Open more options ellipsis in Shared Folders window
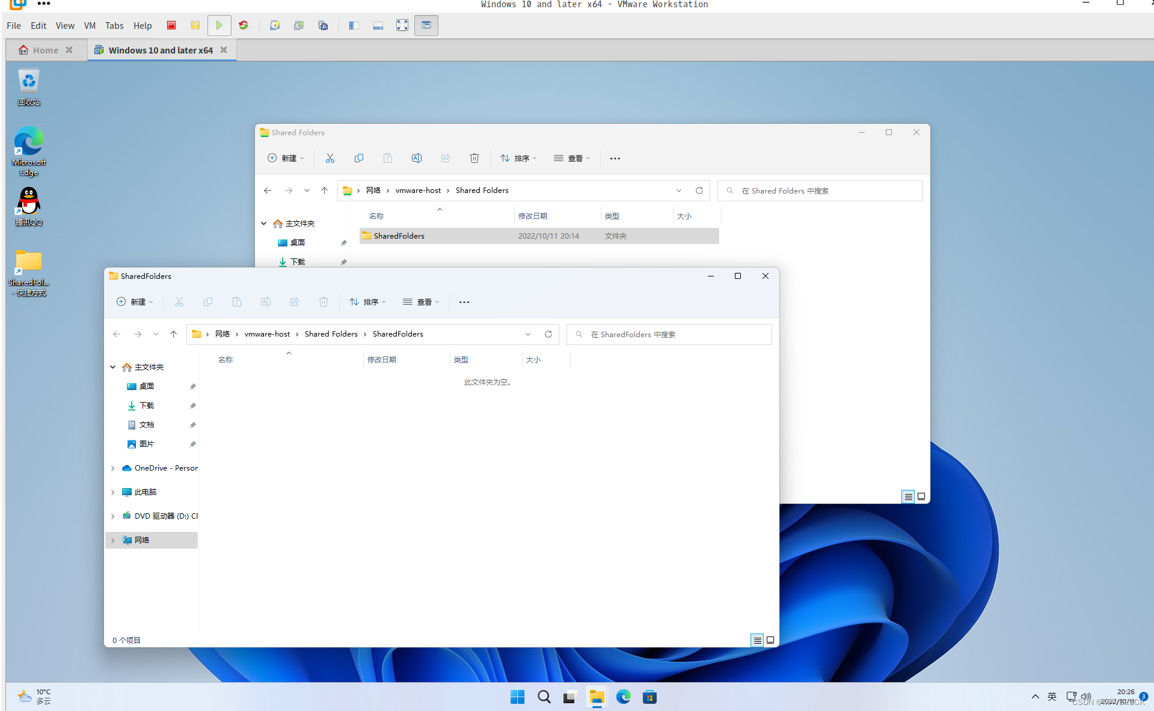The height and width of the screenshot is (711, 1154). click(x=615, y=158)
